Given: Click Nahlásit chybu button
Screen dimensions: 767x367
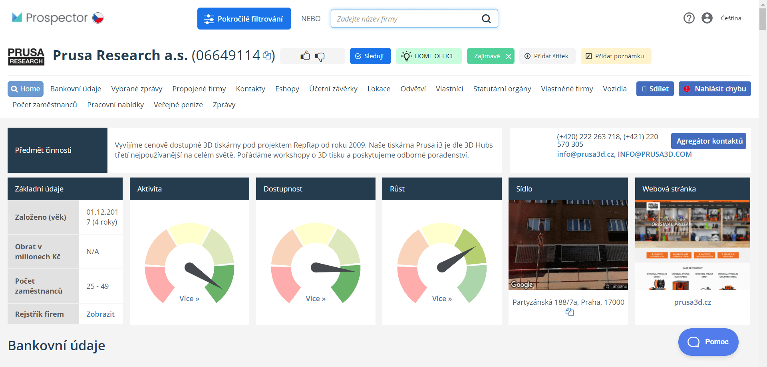Looking at the screenshot, I should coord(715,89).
